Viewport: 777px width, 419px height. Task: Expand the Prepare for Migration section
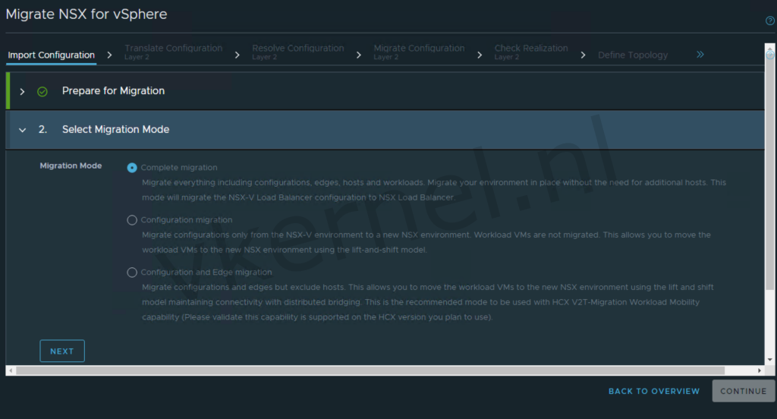coord(22,92)
